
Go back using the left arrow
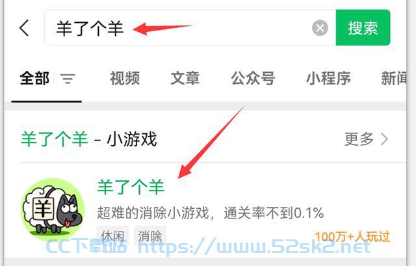pos(24,28)
